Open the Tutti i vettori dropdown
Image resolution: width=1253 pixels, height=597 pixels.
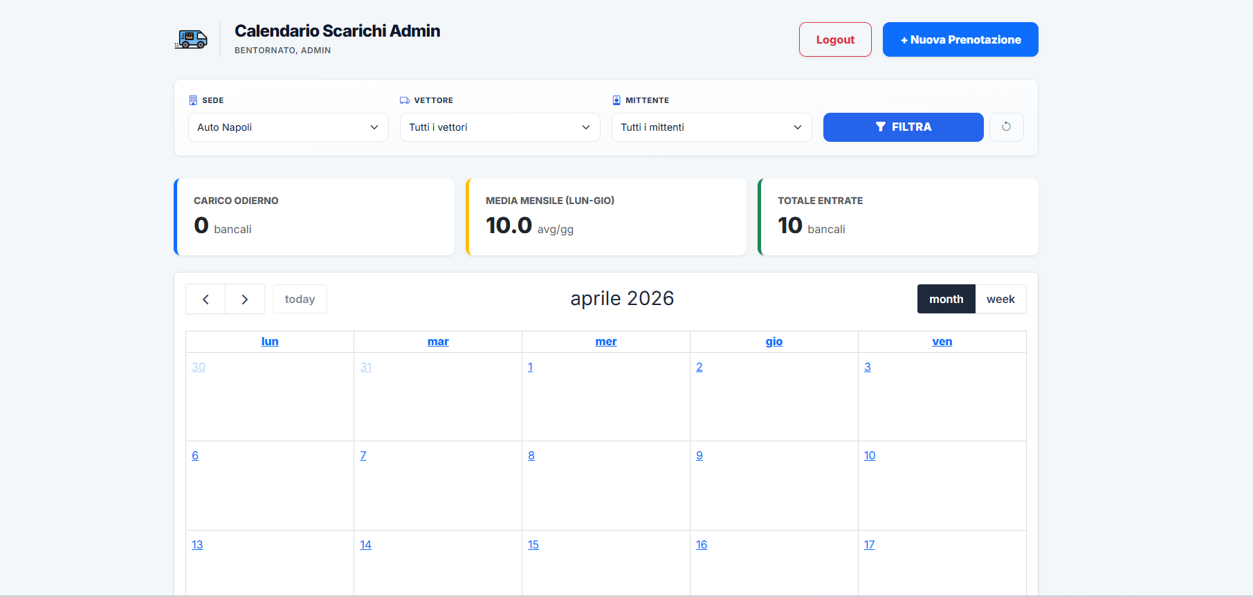click(x=500, y=127)
